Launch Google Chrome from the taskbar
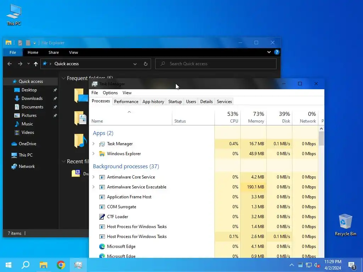 point(61,265)
